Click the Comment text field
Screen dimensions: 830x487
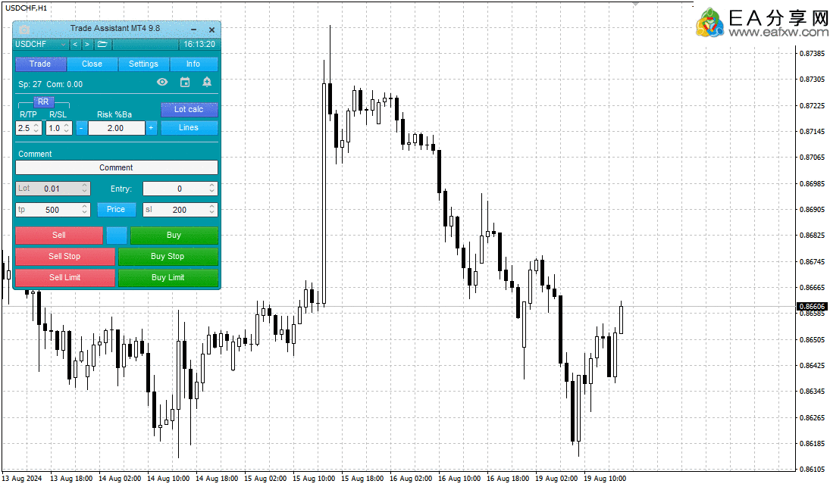(117, 167)
